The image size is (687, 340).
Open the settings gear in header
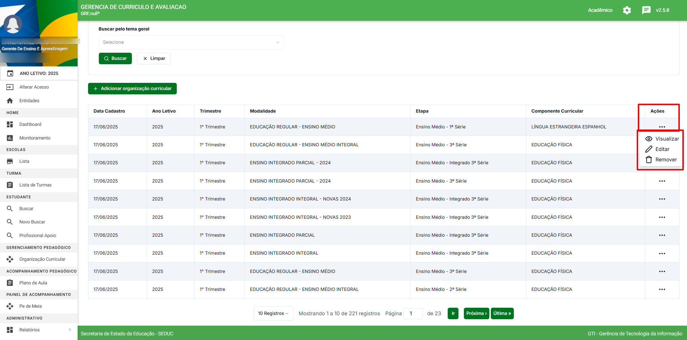click(627, 10)
